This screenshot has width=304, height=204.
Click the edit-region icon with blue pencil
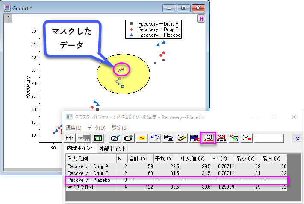(x=115, y=138)
